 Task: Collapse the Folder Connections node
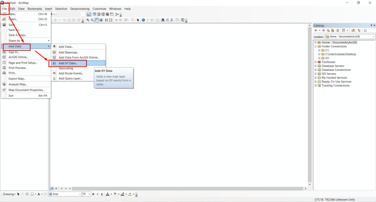[x=315, y=46]
